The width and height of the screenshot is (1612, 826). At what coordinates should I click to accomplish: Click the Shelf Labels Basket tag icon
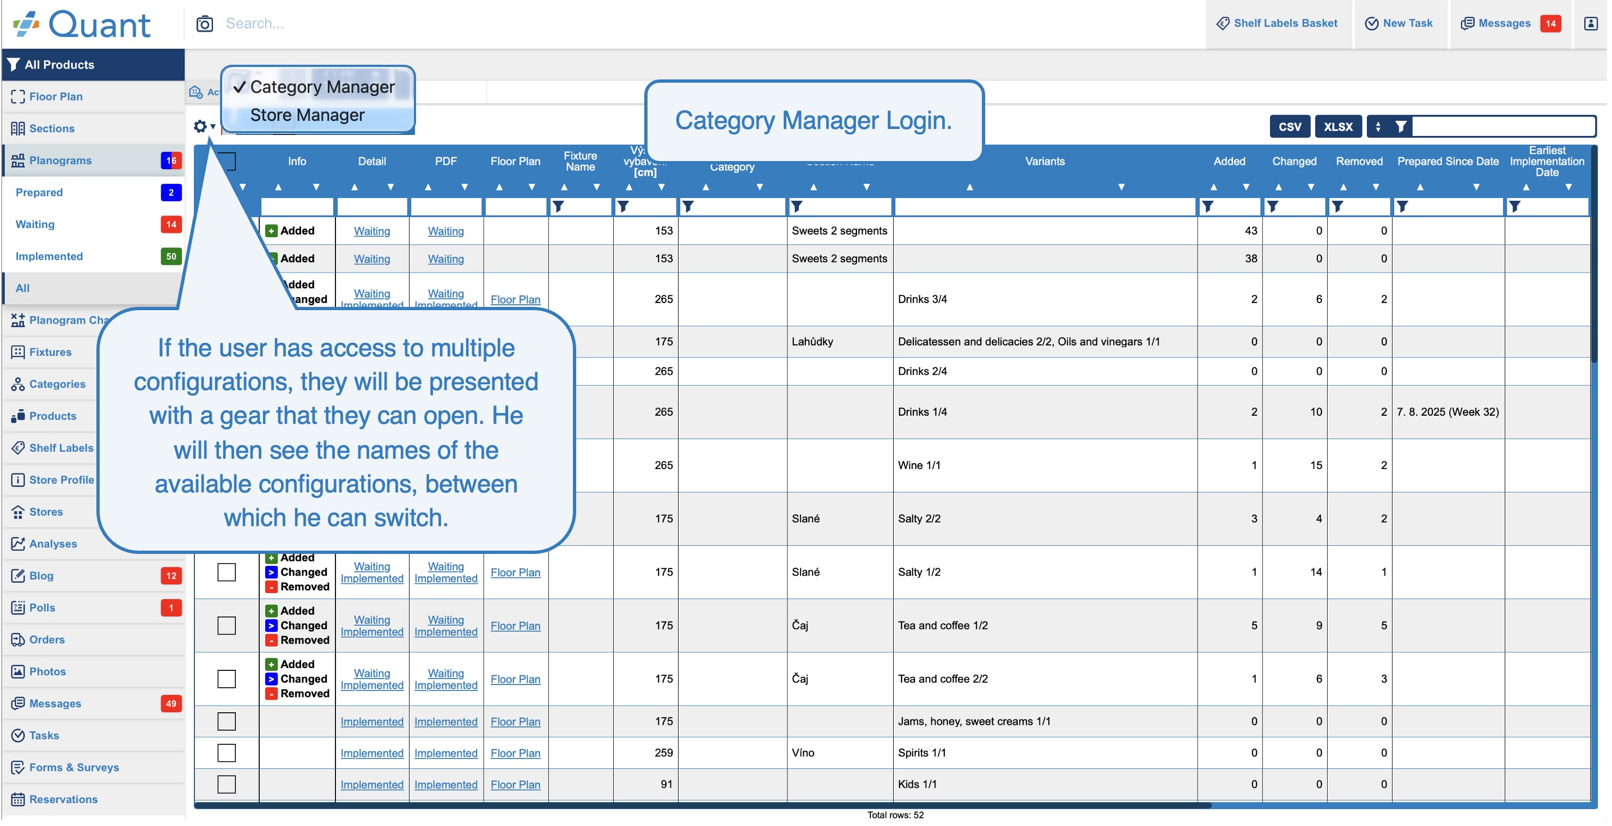[1223, 24]
